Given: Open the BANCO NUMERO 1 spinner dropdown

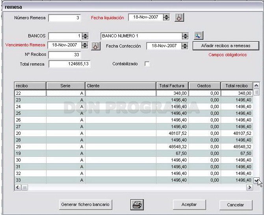Looking at the screenshot, I should [x=185, y=36].
